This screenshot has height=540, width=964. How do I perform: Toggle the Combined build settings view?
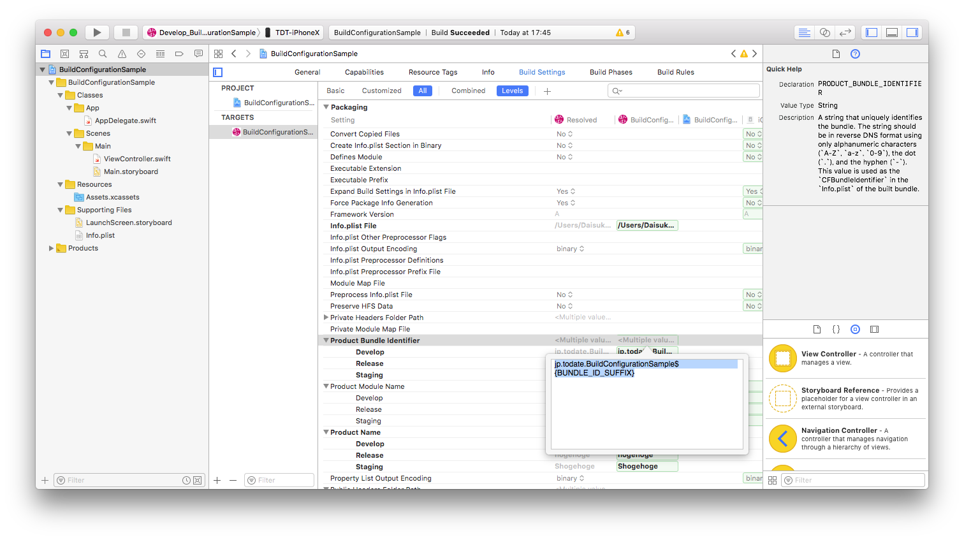468,91
